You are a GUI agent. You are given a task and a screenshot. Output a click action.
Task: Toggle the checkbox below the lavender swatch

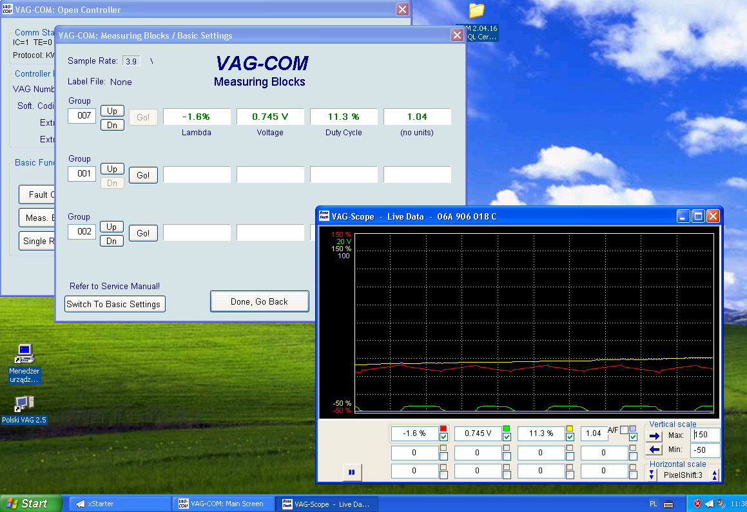[x=633, y=437]
